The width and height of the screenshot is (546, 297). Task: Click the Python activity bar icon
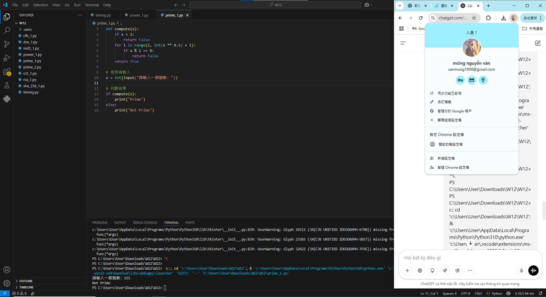point(7,99)
